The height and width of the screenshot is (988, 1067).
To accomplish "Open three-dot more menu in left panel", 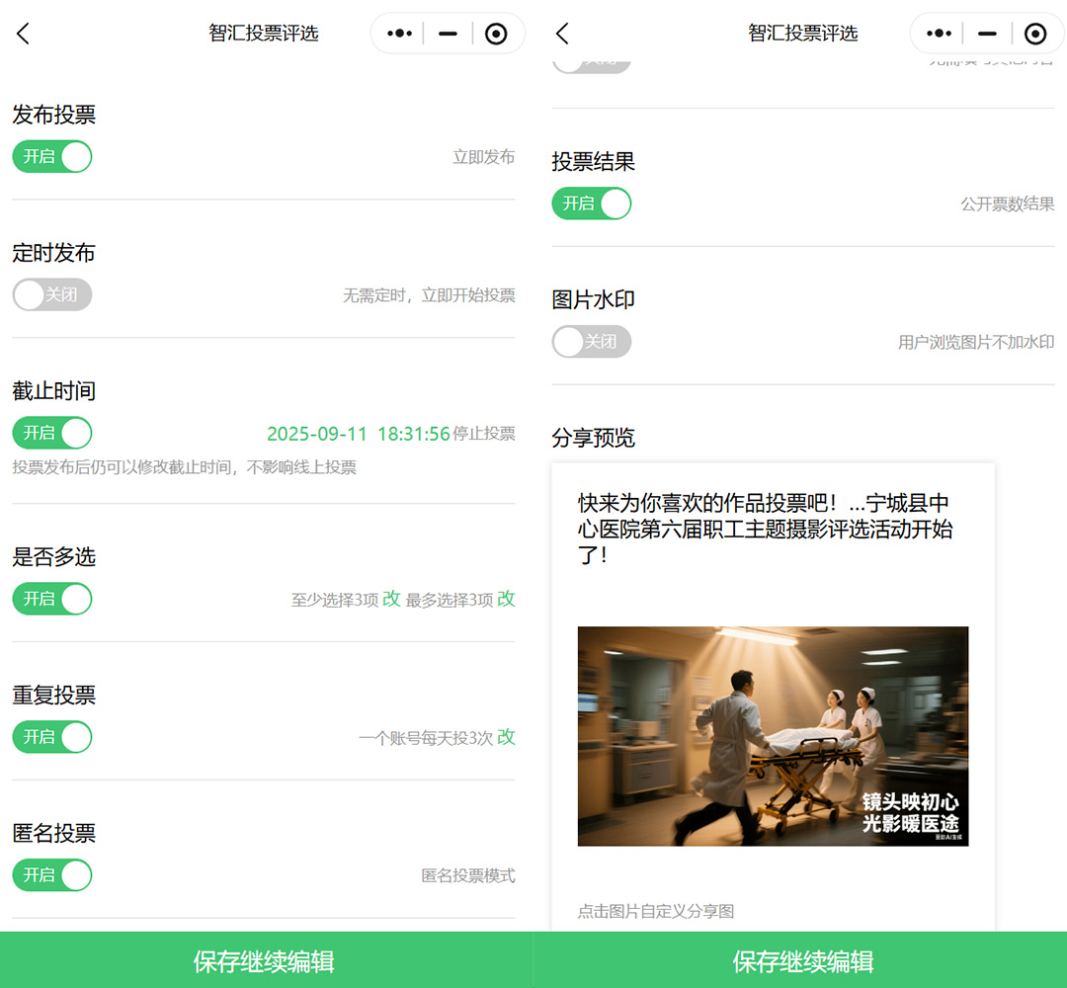I will (399, 34).
